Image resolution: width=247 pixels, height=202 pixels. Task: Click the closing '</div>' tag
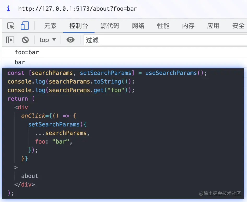(25, 185)
